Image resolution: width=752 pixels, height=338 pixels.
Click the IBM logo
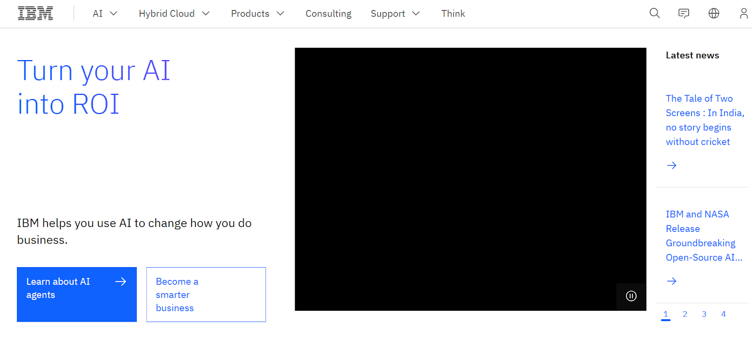pos(35,14)
